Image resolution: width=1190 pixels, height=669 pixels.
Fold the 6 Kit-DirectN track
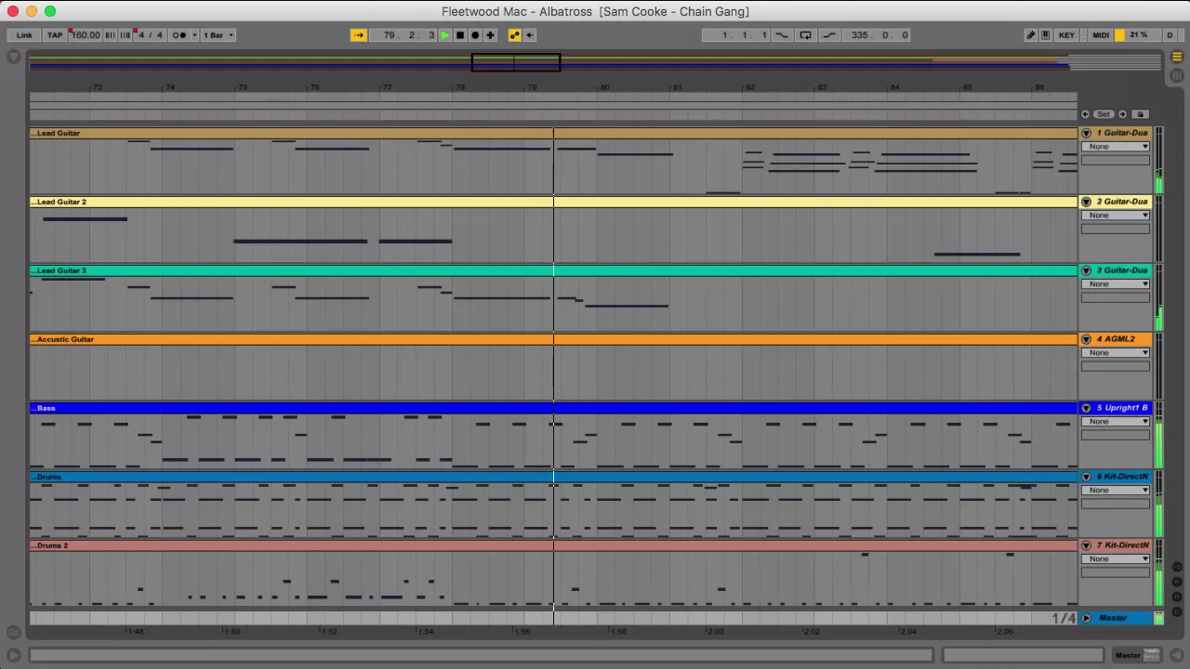1086,477
